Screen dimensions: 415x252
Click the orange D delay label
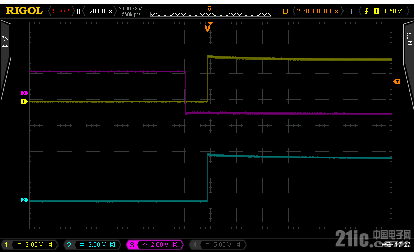pyautogui.click(x=285, y=11)
